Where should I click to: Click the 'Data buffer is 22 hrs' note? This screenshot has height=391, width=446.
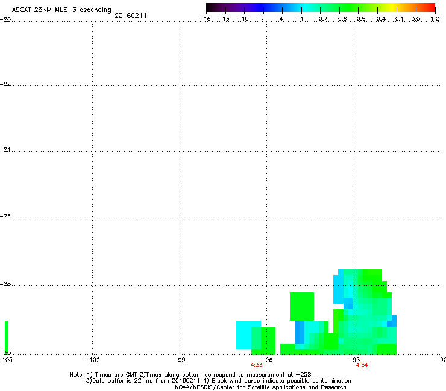click(218, 381)
